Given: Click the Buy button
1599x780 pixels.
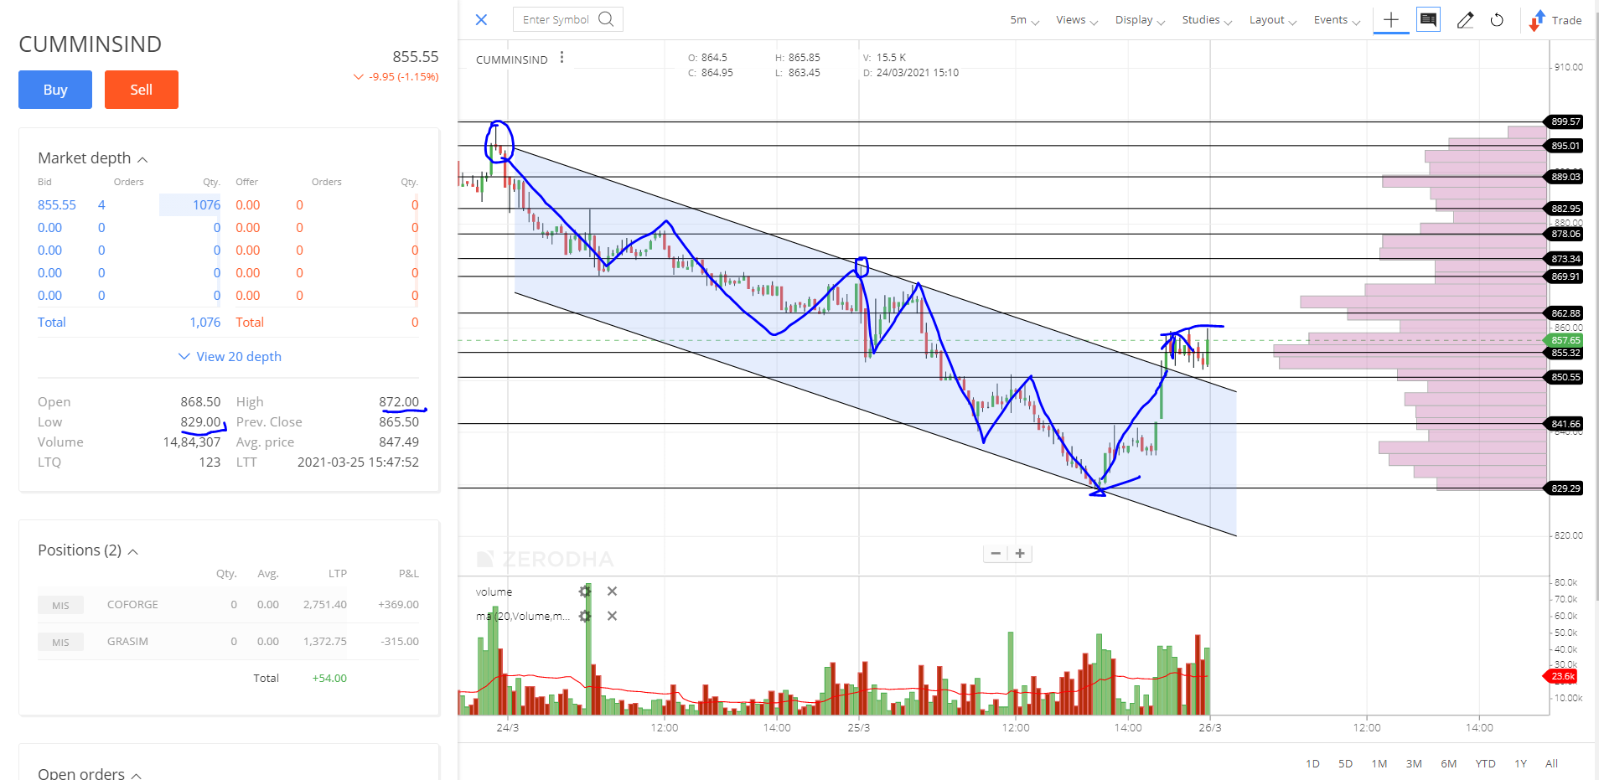Looking at the screenshot, I should click(x=55, y=90).
